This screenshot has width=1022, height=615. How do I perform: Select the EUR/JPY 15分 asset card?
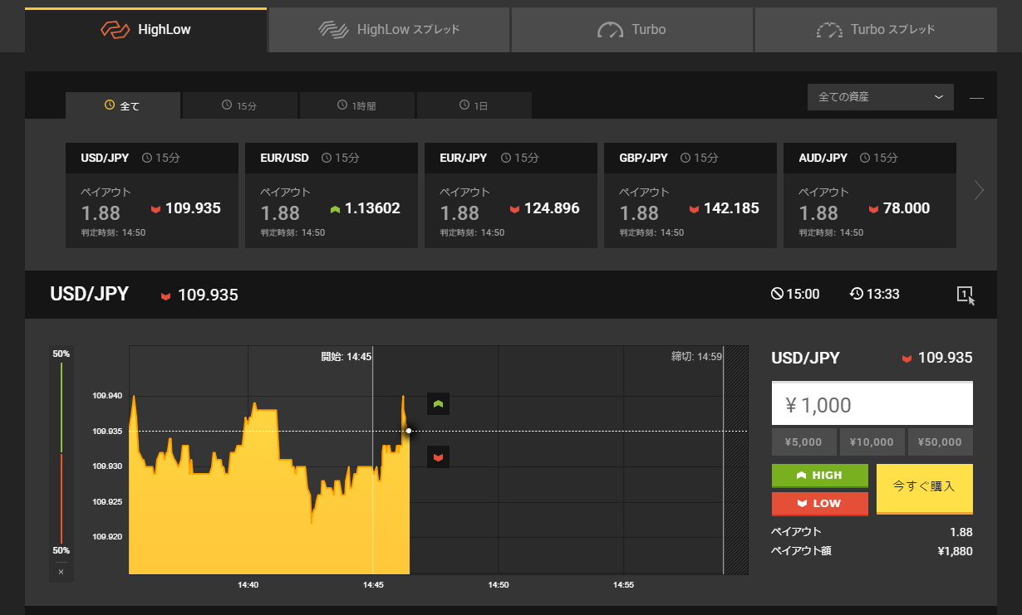point(511,195)
